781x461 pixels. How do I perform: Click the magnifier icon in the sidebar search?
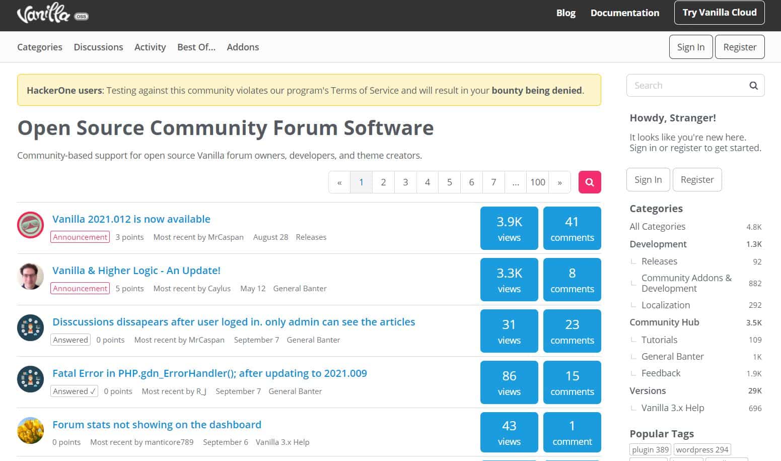tap(753, 85)
